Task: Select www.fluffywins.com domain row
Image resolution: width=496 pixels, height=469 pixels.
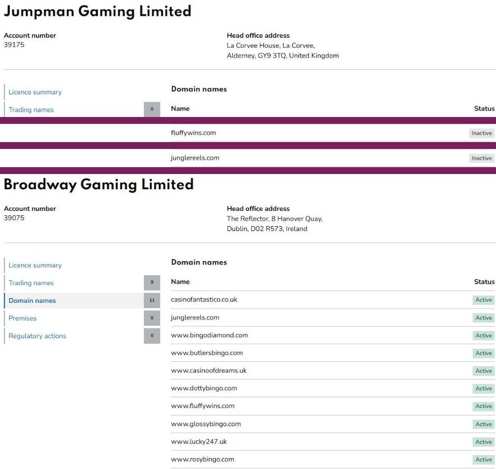Action: [333, 406]
